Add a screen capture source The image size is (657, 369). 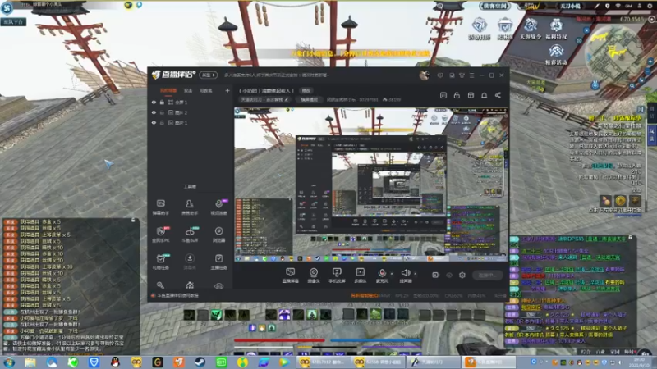290,276
